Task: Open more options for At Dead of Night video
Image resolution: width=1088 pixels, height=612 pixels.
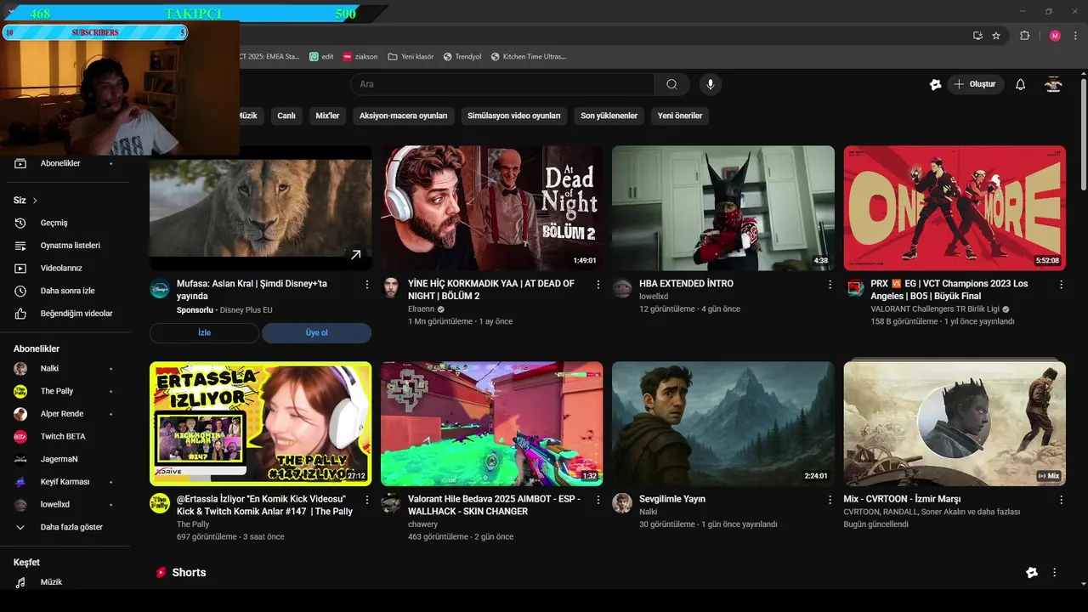Action: pyautogui.click(x=598, y=284)
